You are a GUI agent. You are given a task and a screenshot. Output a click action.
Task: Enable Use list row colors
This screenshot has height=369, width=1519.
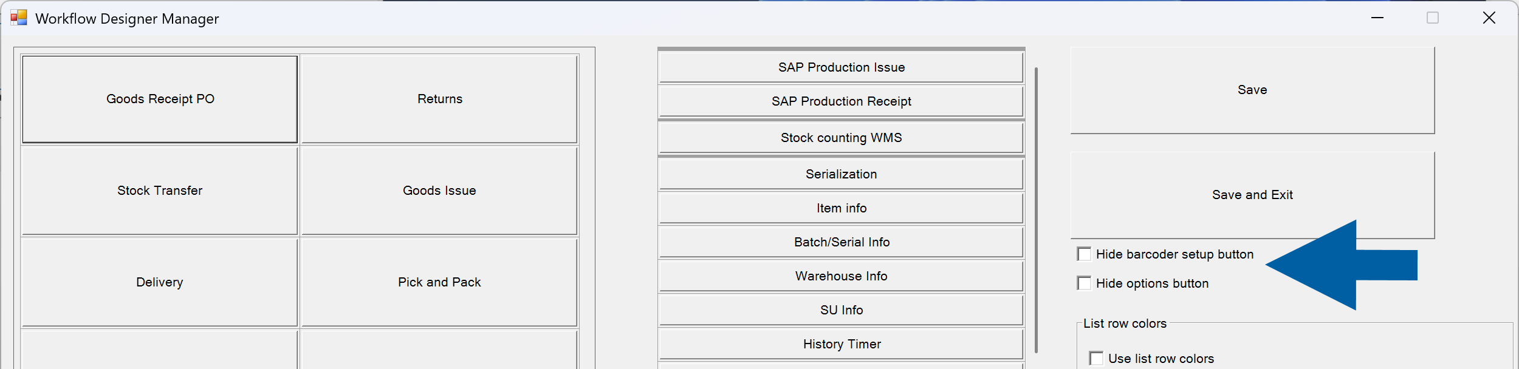[x=1096, y=358]
